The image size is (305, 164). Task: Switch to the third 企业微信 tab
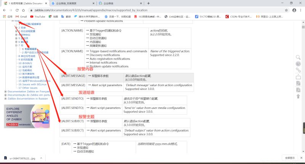(120, 3)
